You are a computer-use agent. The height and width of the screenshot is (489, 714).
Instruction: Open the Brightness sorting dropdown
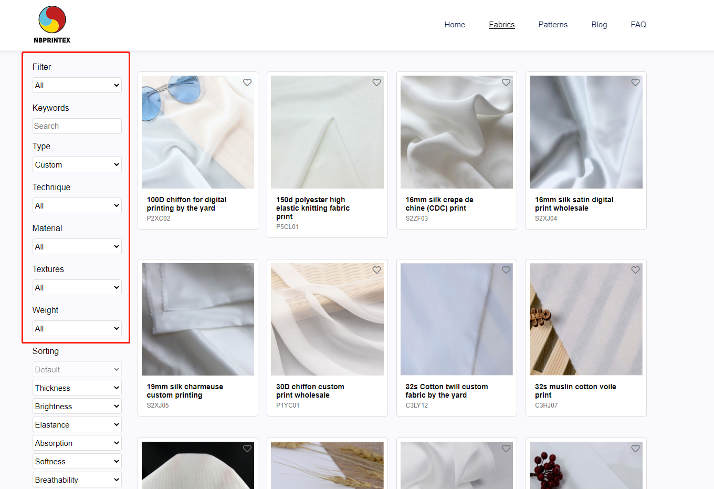(x=77, y=406)
